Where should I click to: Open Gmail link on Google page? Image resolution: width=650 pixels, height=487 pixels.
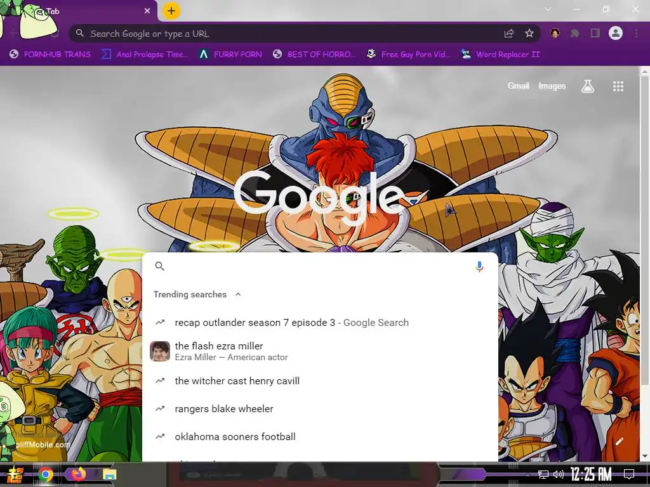tap(519, 86)
